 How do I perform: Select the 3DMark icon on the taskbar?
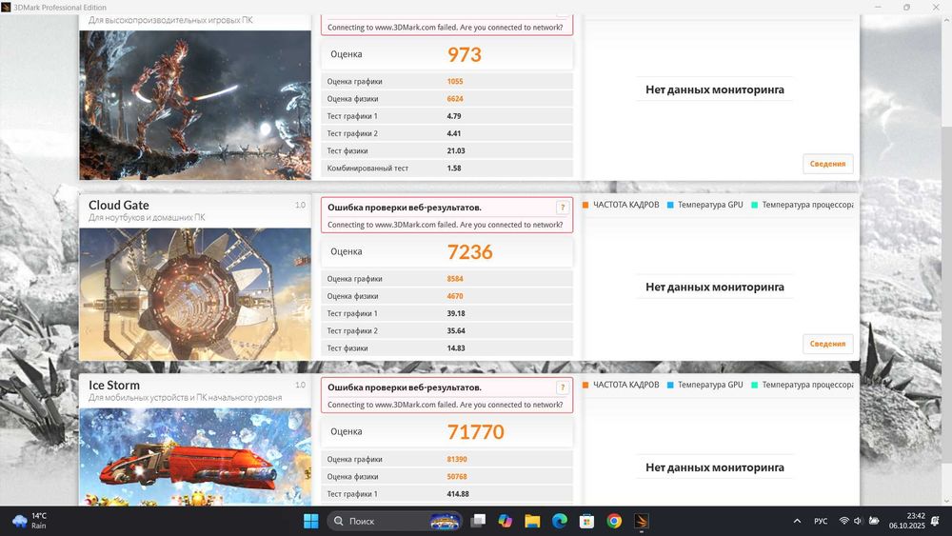641,521
